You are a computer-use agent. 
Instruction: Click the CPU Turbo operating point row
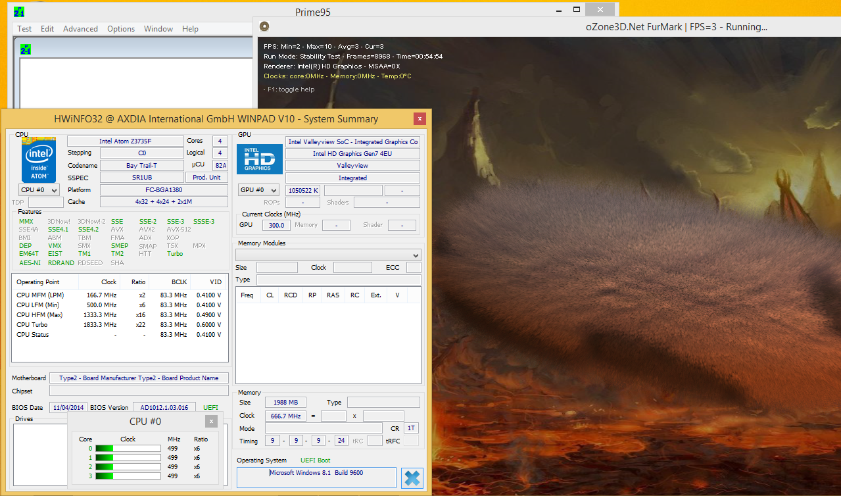[x=118, y=324]
